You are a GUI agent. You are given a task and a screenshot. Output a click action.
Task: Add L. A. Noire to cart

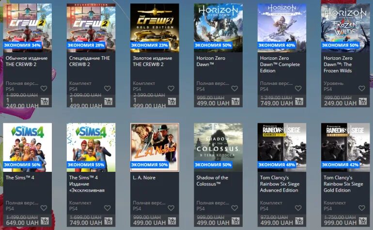(x=172, y=221)
